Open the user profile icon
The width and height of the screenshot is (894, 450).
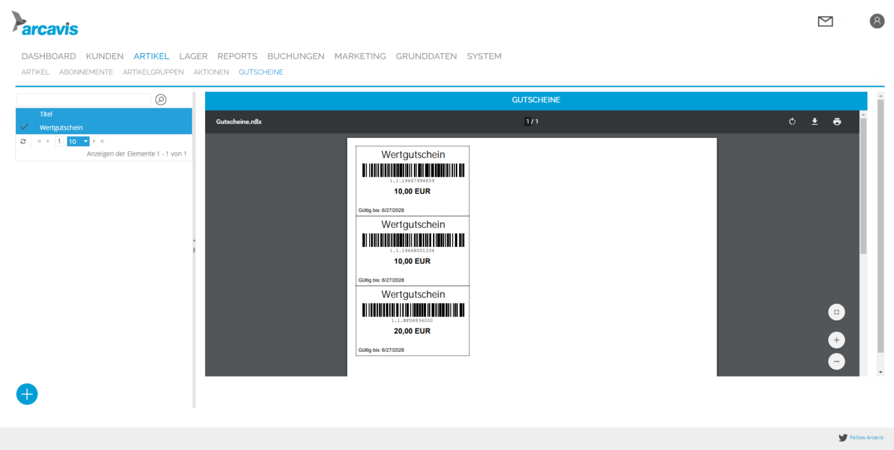[877, 21]
